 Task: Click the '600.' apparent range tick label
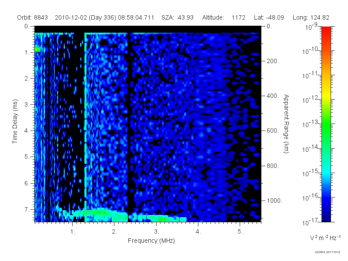tap(273, 131)
